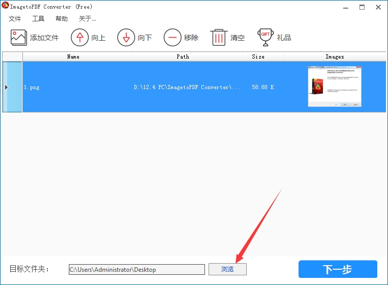Viewport: 388px width, 285px height.
Task: Click the gift trophy icon
Action: (266, 38)
